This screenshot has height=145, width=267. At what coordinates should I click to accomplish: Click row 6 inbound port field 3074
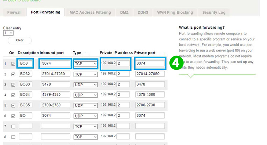click(55, 115)
